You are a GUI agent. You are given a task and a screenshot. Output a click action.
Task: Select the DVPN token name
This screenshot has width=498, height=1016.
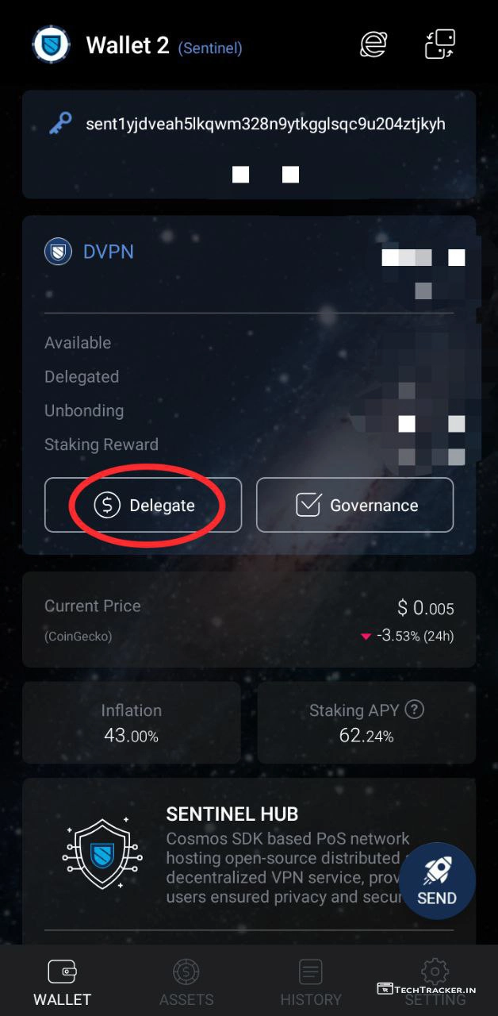click(109, 252)
